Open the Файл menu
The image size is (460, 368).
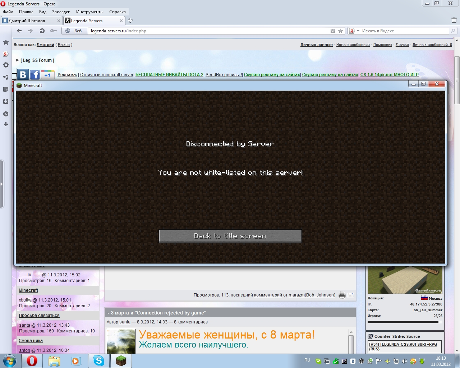point(8,12)
